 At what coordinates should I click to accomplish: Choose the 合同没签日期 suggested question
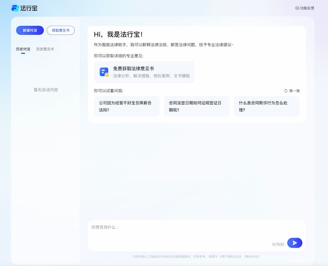(196, 106)
